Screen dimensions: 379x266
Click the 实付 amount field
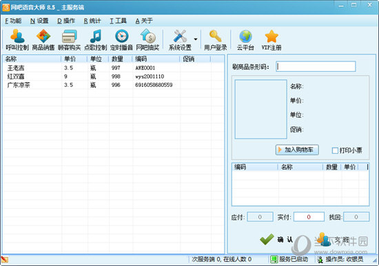click(x=309, y=217)
